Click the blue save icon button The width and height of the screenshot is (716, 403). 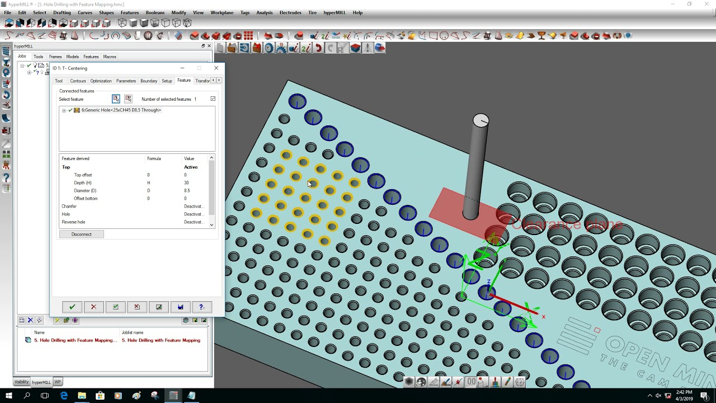coord(180,307)
